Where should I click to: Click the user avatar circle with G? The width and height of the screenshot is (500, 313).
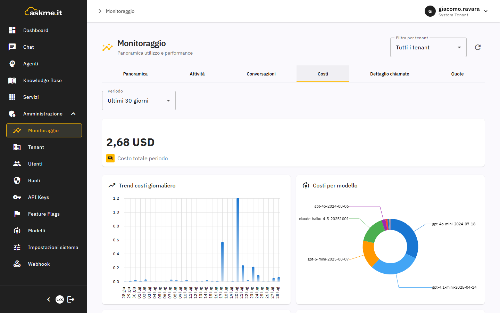click(430, 11)
